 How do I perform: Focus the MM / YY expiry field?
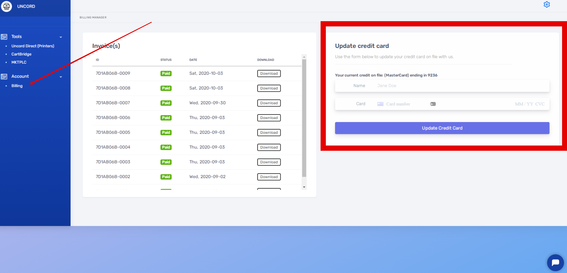click(x=524, y=104)
